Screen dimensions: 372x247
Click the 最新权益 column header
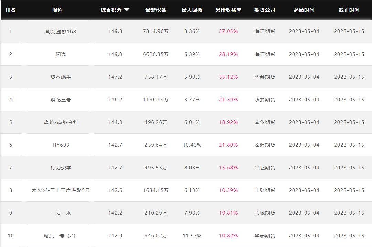[x=156, y=10]
